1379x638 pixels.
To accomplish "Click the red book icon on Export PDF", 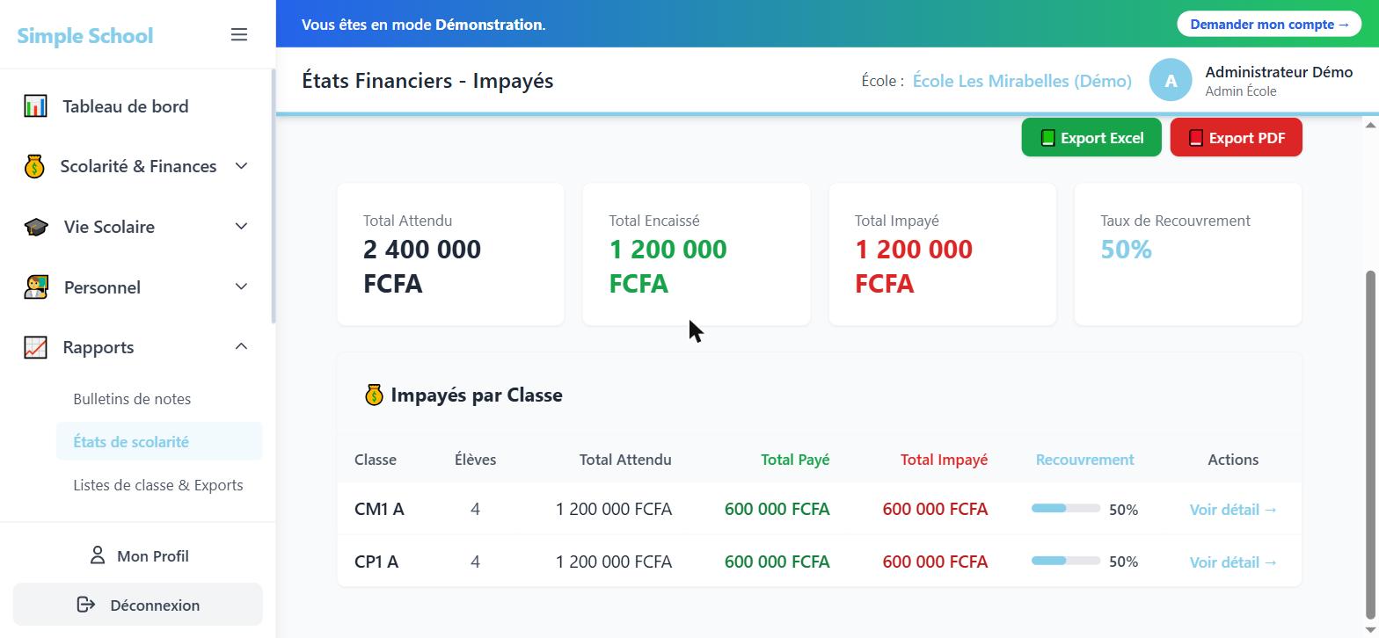I will coord(1195,138).
